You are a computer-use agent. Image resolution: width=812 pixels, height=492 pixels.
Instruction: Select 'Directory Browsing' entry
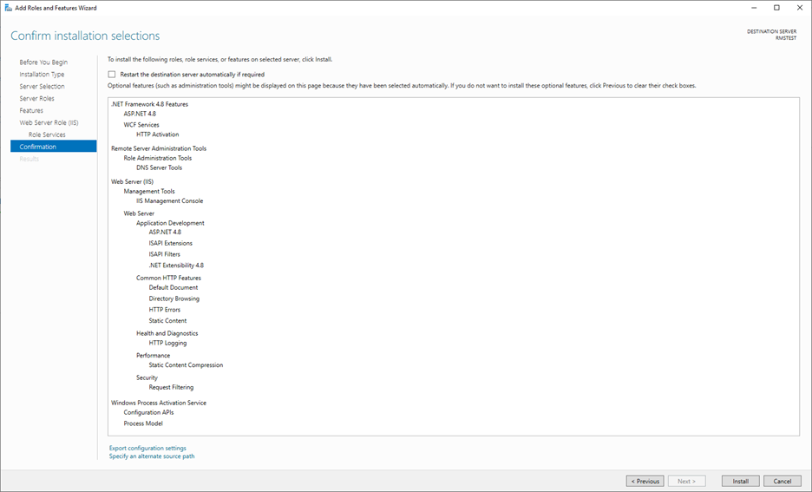coord(174,298)
